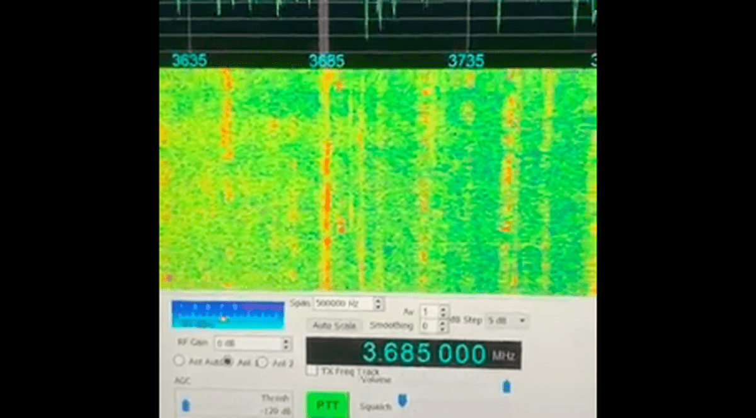Select the Ant 2 radio button
756x418 pixels.
(x=263, y=361)
